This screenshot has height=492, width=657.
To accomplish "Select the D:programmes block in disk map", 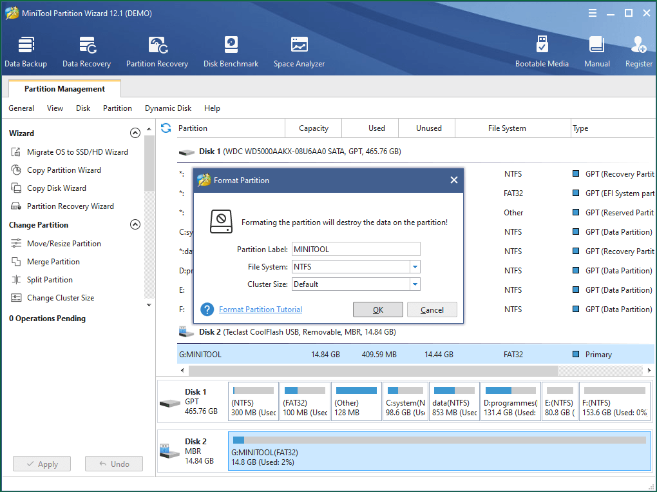I will pos(510,401).
